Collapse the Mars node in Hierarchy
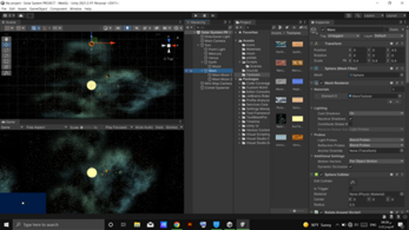Image resolution: width=409 pixels, height=230 pixels. point(202,71)
